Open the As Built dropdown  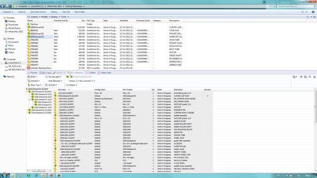[51, 85]
